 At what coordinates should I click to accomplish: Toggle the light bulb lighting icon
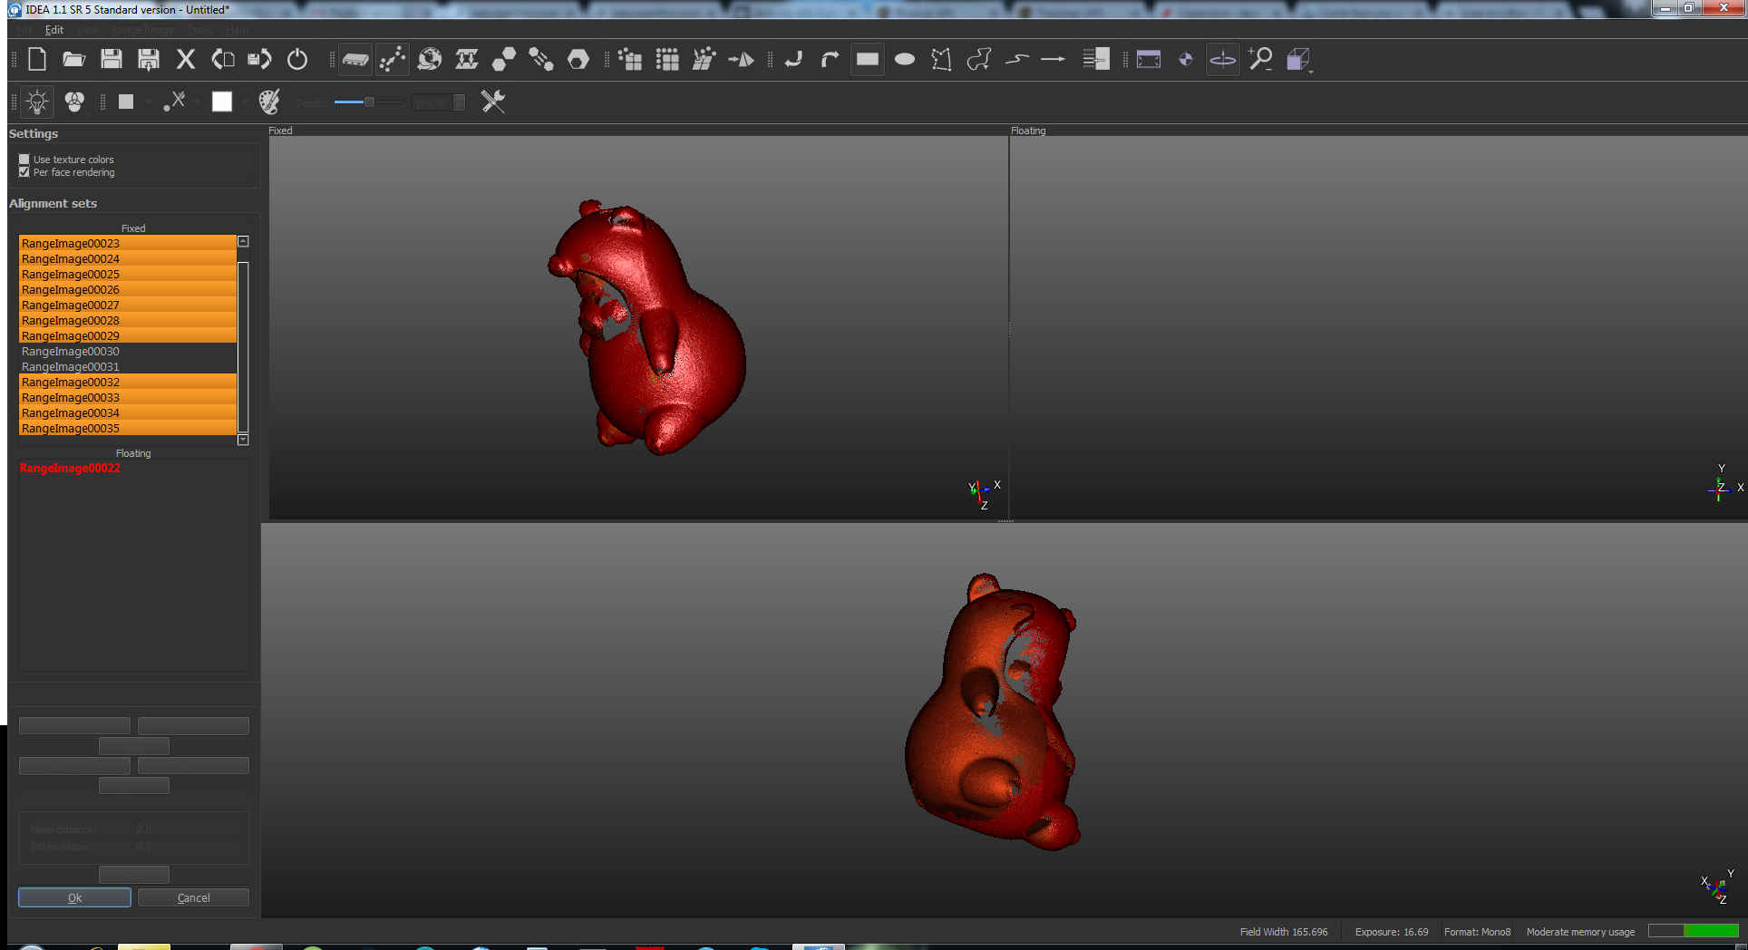coord(37,102)
